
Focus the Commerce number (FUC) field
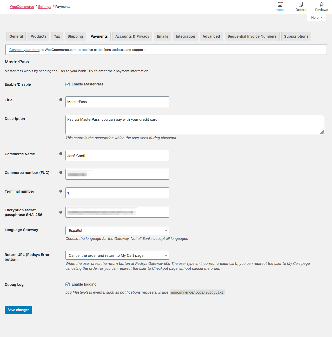point(117,174)
